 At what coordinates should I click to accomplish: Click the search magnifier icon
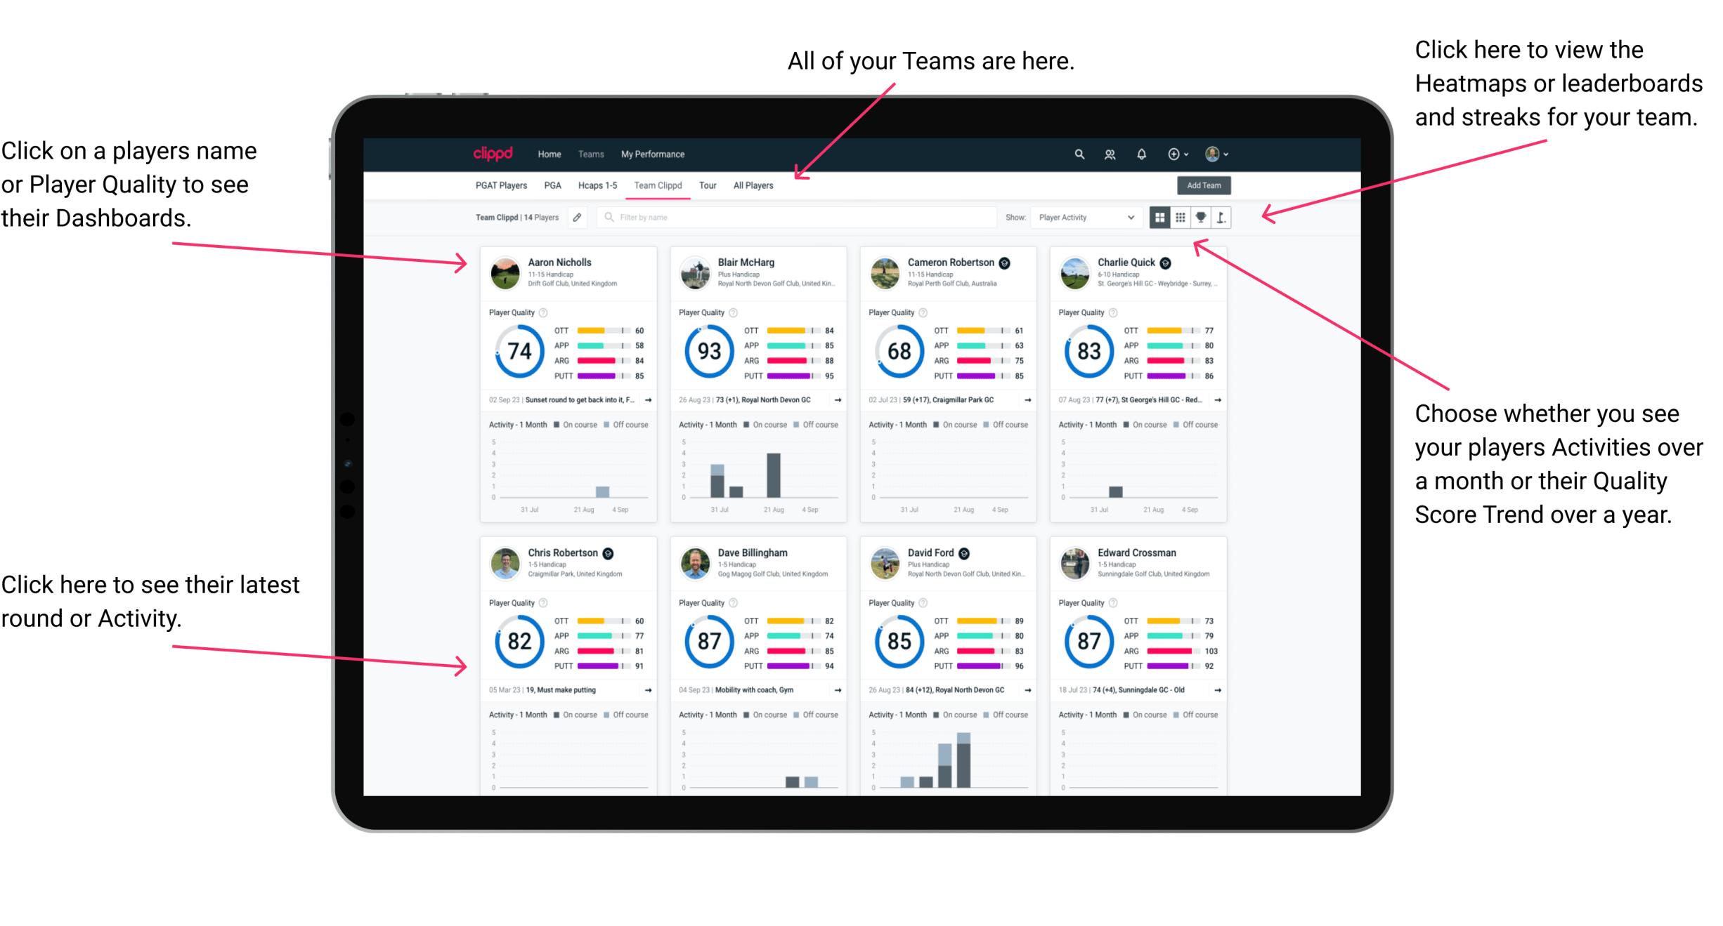tap(1077, 153)
